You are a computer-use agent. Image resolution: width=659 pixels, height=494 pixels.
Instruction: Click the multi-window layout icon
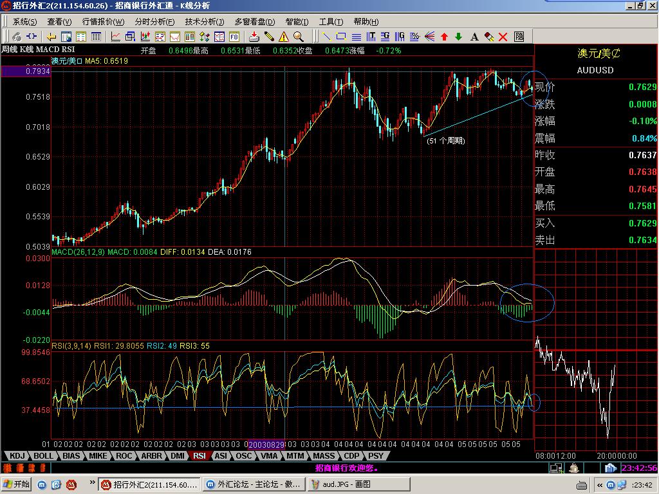coord(219,37)
